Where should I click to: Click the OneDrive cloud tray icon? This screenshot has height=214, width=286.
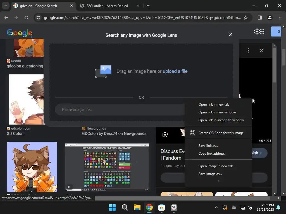point(234,207)
